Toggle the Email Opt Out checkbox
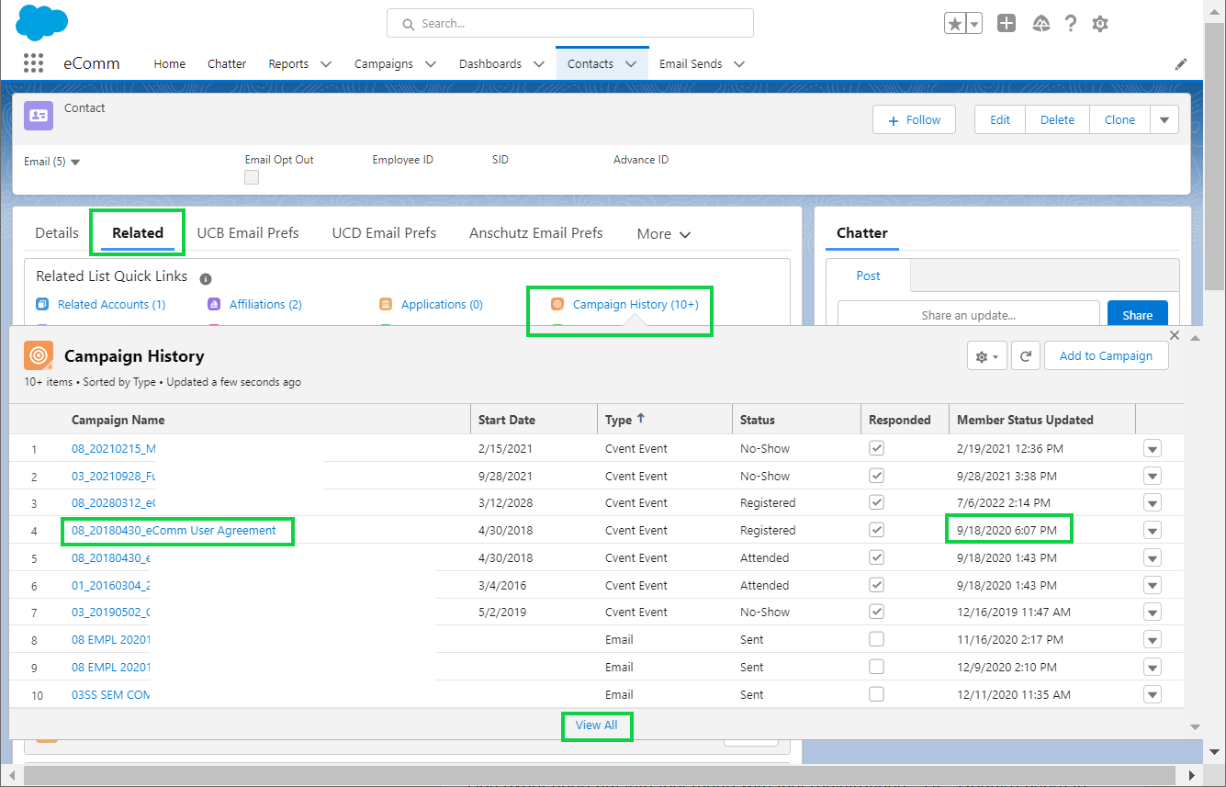The height and width of the screenshot is (787, 1226). (252, 177)
